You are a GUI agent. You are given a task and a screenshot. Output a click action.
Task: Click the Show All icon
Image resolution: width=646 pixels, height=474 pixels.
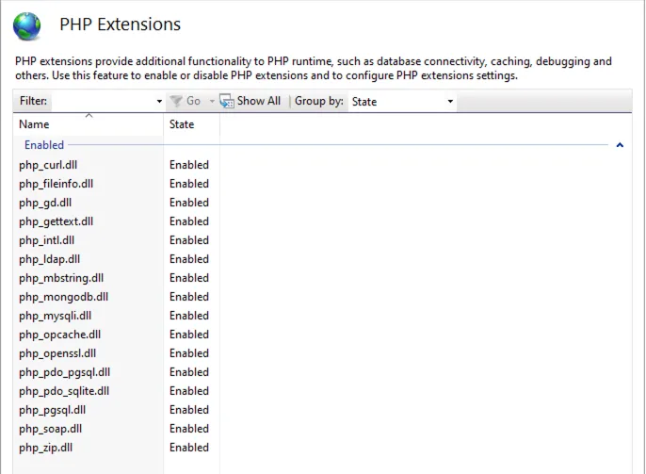pos(227,101)
